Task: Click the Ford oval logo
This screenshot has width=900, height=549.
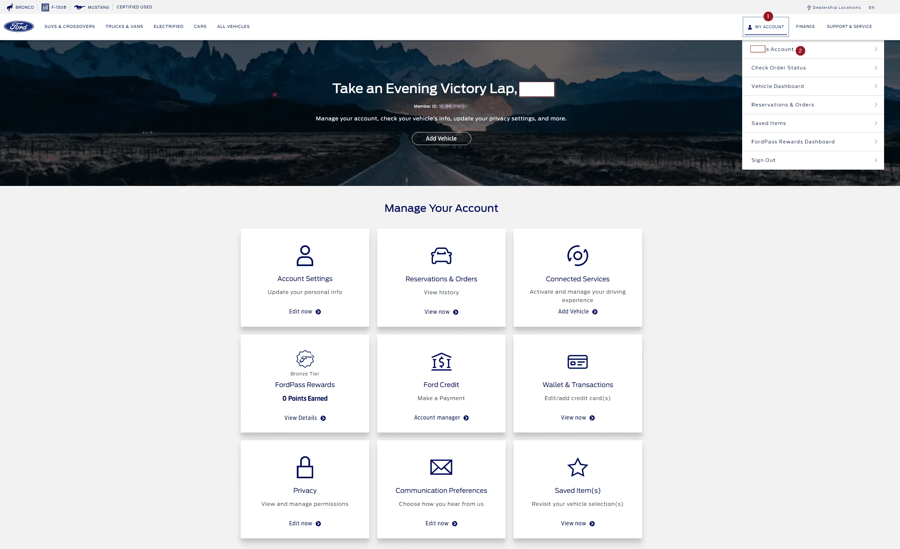Action: tap(19, 26)
